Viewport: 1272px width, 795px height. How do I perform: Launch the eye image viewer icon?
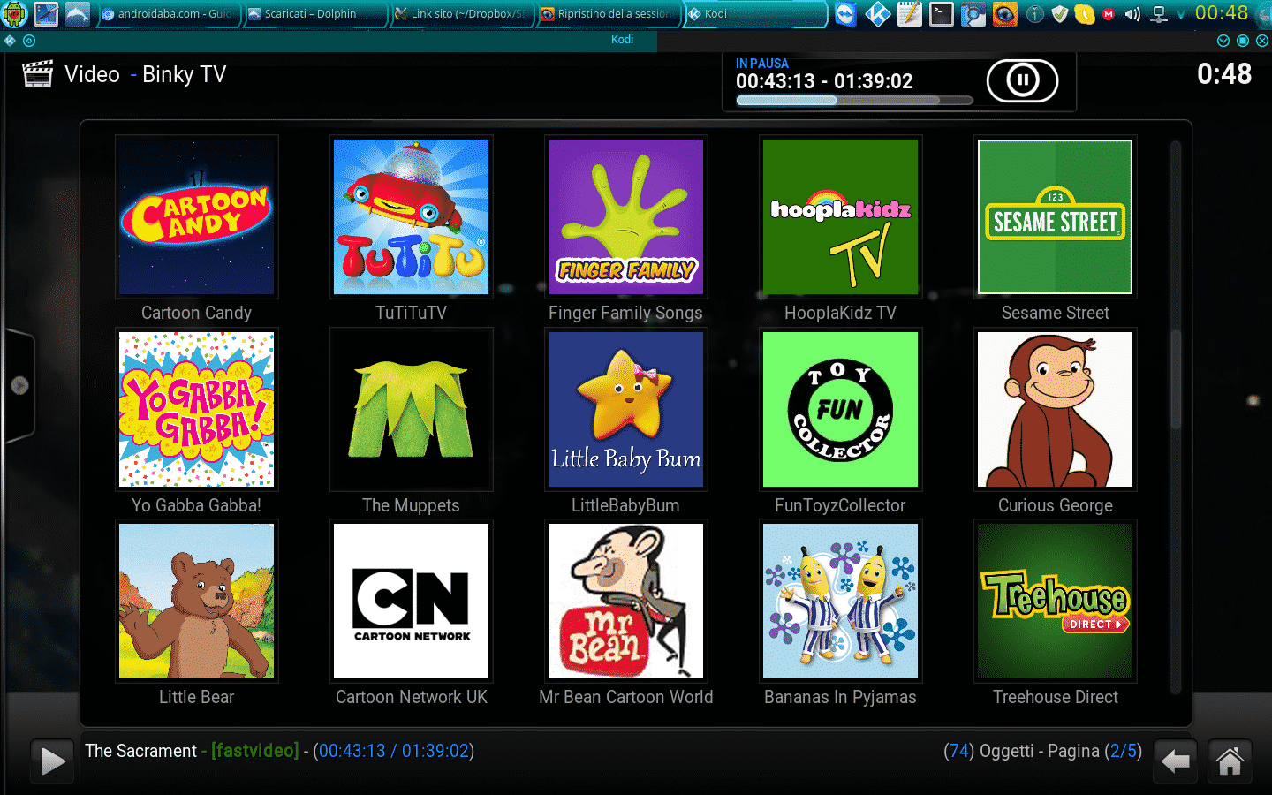pyautogui.click(x=1004, y=14)
